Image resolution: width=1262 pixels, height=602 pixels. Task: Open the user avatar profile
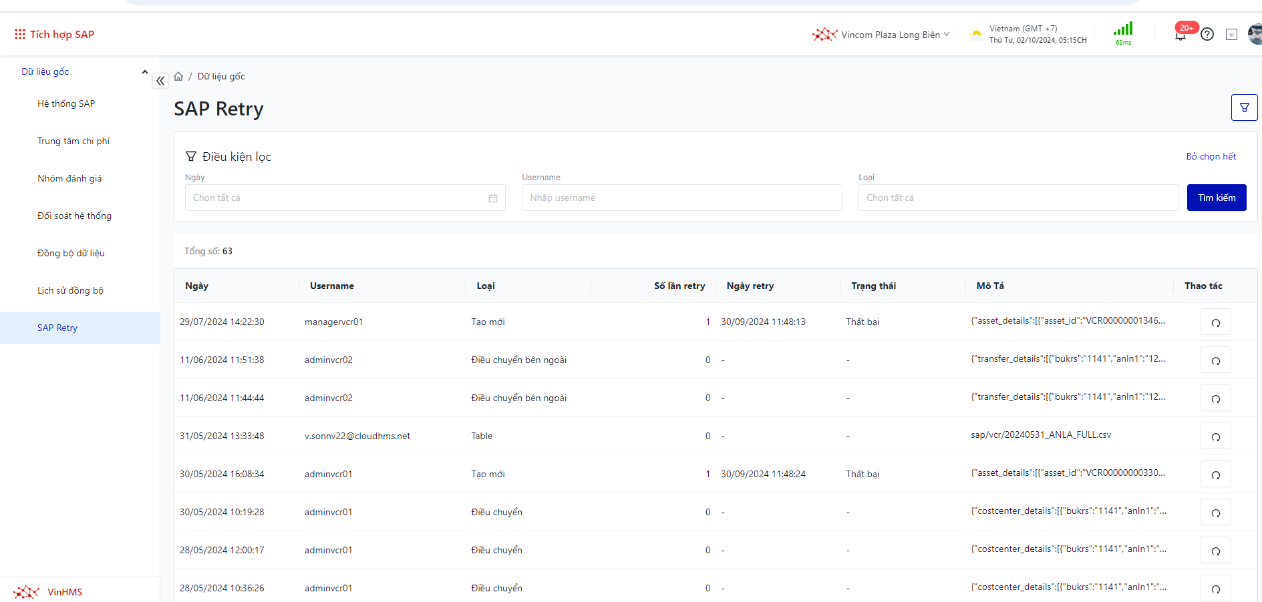click(1255, 34)
